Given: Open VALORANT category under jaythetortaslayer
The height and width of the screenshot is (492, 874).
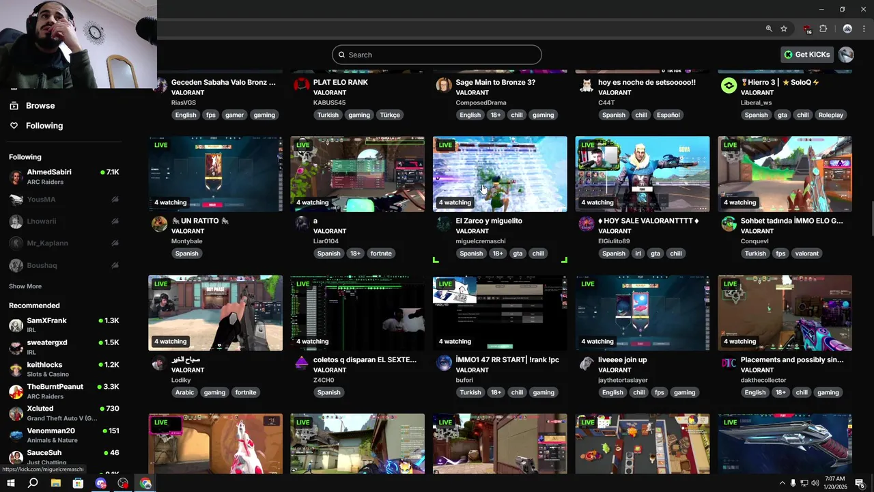Looking at the screenshot, I should [x=615, y=370].
